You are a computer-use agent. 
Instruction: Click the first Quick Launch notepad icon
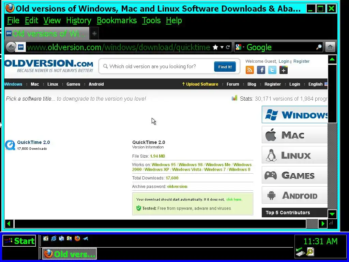click(x=46, y=238)
